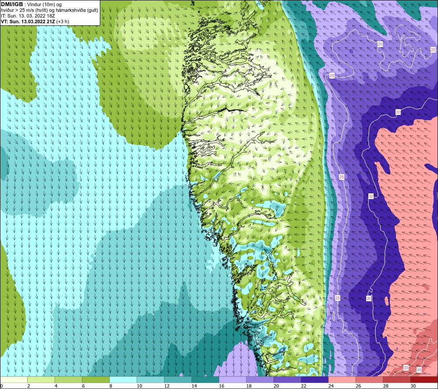Choose the dark indigo 22–24 m/s swatch
This screenshot has height=389, width=438.
tap(315, 379)
